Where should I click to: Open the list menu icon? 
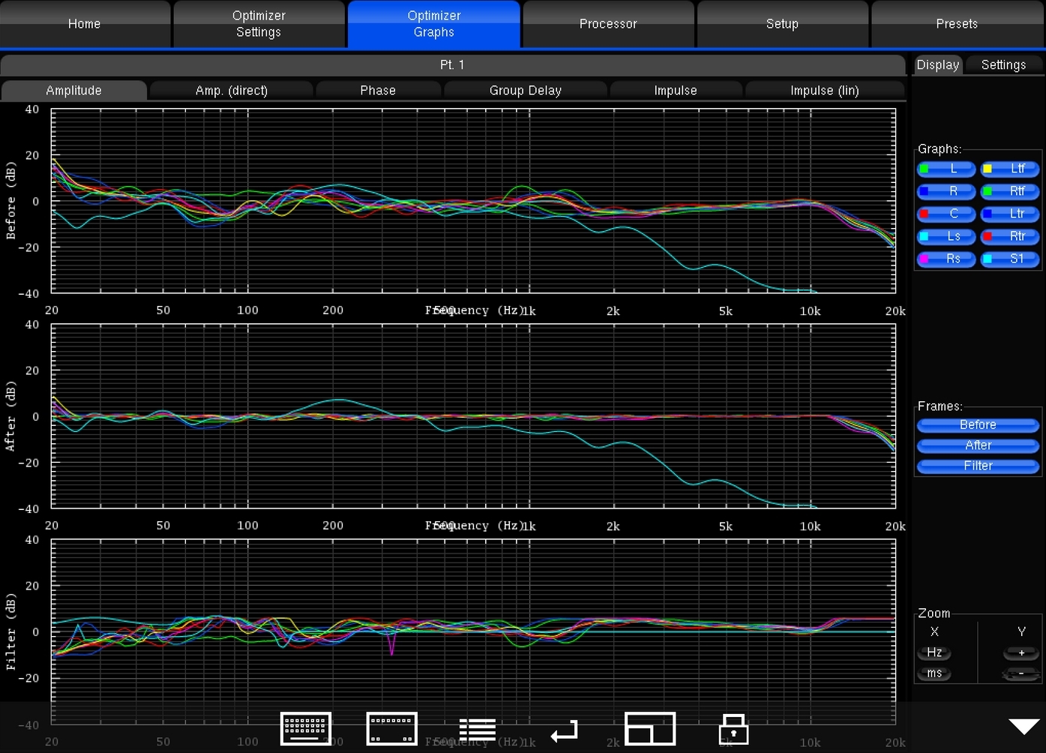point(478,729)
